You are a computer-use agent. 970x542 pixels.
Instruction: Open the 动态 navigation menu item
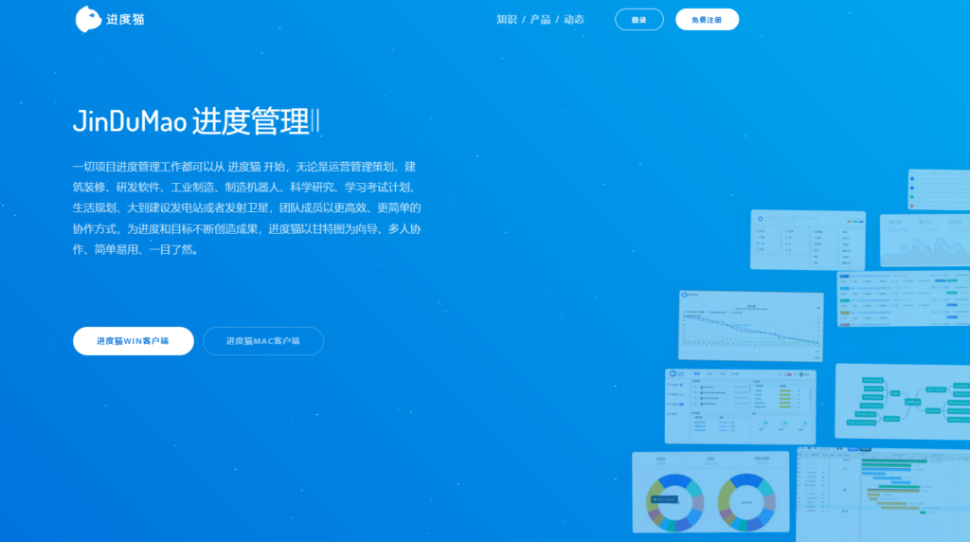click(573, 20)
